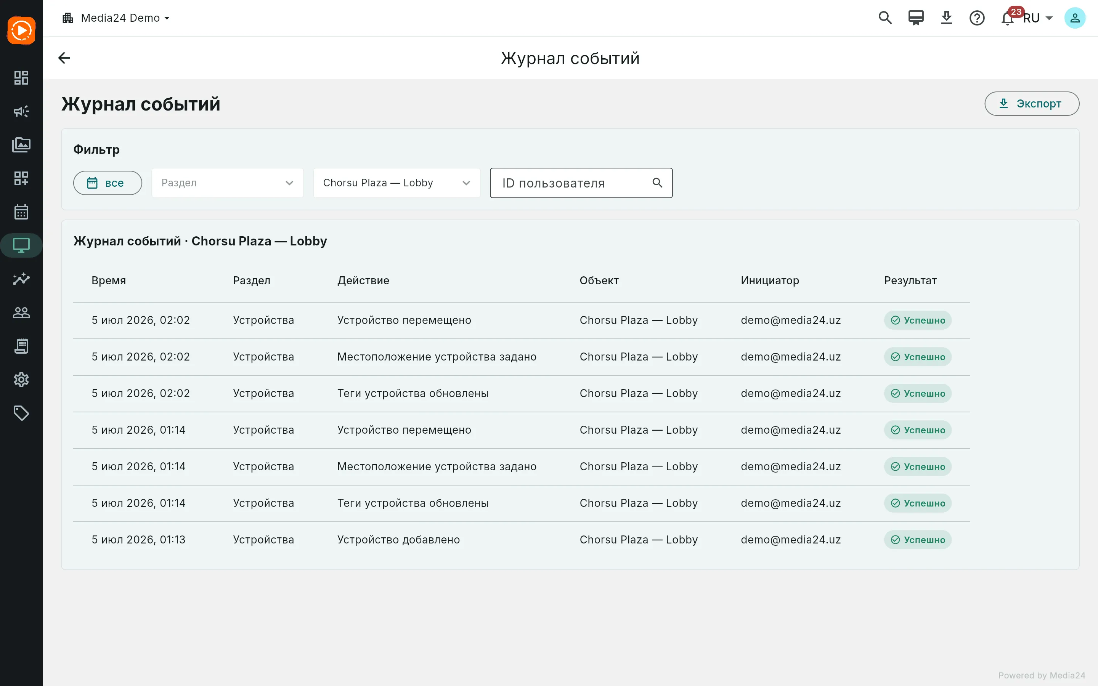Image resolution: width=1098 pixels, height=686 pixels.
Task: Open the user profile avatar
Action: coord(1075,18)
